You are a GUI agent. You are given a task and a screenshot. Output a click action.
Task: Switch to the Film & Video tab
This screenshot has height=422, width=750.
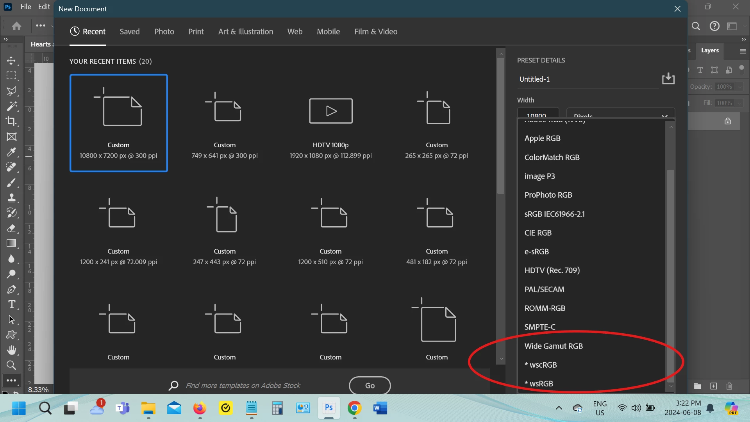point(375,32)
